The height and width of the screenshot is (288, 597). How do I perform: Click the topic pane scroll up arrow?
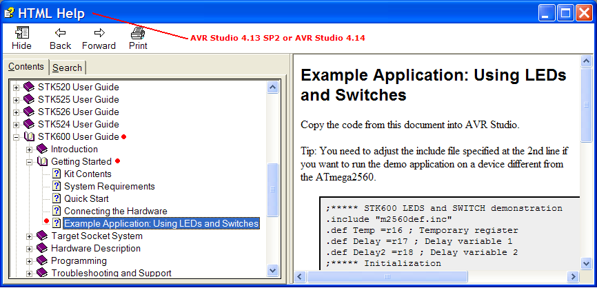587,61
